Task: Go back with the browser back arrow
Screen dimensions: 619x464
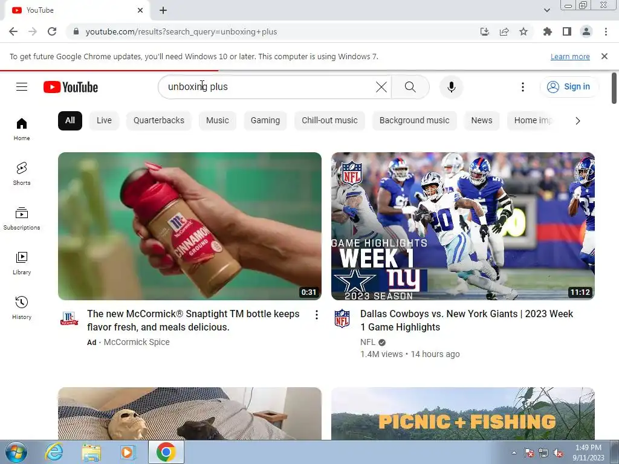Action: [13, 31]
